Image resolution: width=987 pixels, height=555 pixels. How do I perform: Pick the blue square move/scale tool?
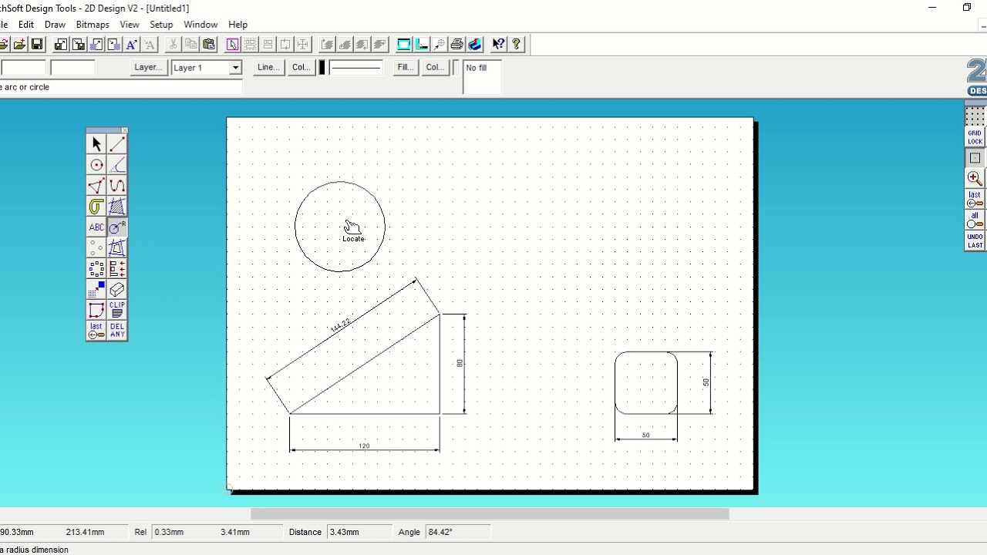pyautogui.click(x=96, y=290)
